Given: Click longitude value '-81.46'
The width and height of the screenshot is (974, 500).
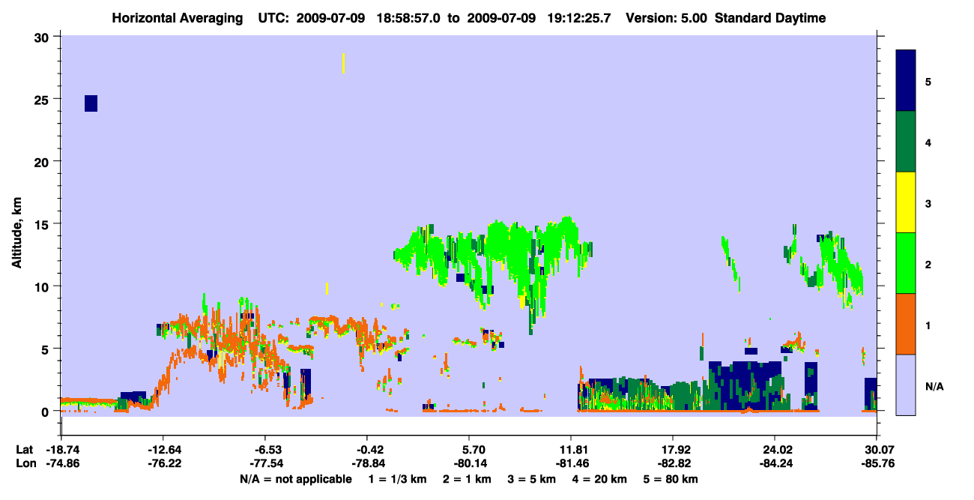Looking at the screenshot, I should tap(571, 463).
